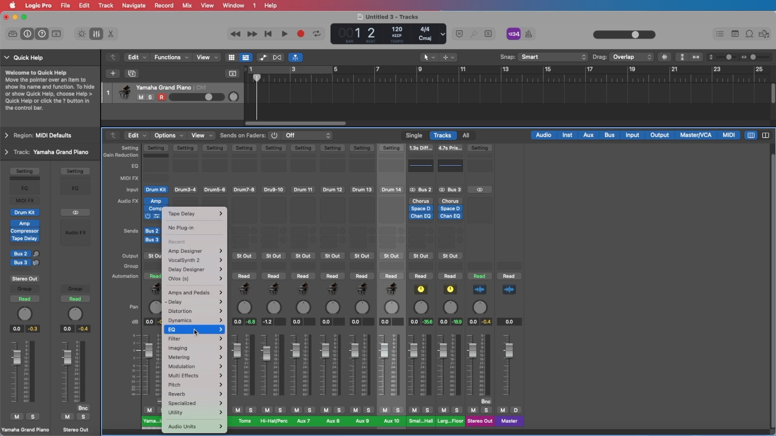This screenshot has width=776, height=436.
Task: Mute the Yamaha Grand Piano track
Action: click(141, 97)
